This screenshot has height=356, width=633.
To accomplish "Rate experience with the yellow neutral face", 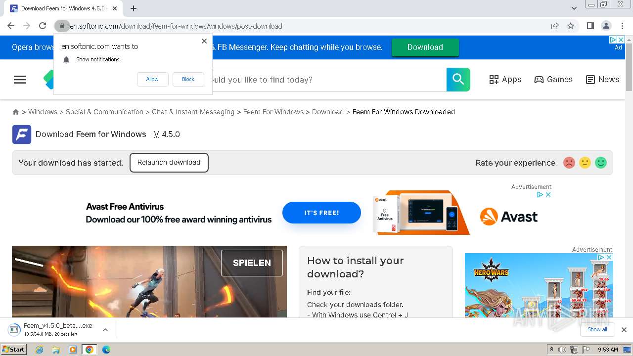I will (x=585, y=163).
